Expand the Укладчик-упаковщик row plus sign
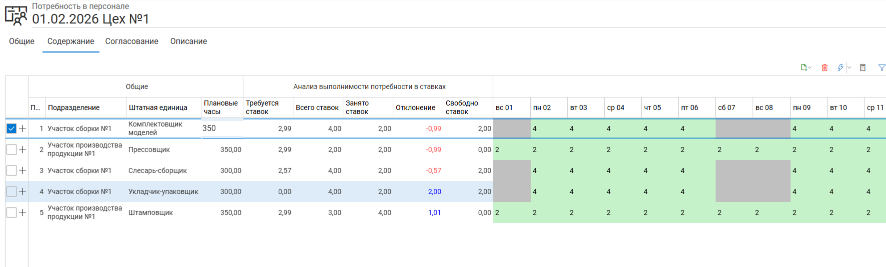Image resolution: width=886 pixels, height=267 pixels. [x=22, y=191]
